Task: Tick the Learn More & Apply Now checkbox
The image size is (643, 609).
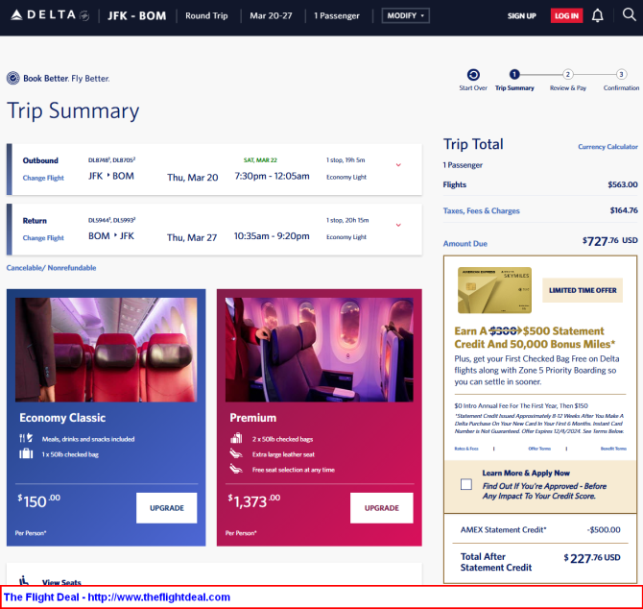Action: (x=465, y=484)
